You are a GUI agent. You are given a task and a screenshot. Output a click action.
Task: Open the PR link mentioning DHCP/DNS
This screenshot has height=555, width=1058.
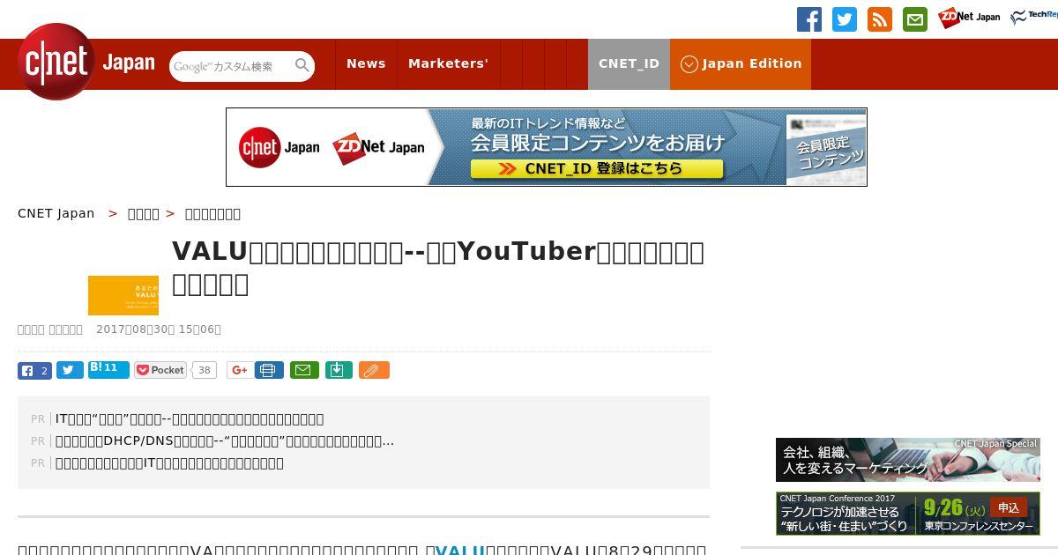(225, 440)
